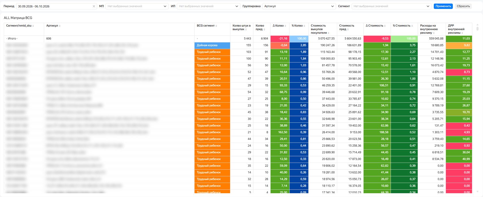Click the '93,33' Δ Колво cell
This screenshot has width=483, height=197.
point(280,85)
